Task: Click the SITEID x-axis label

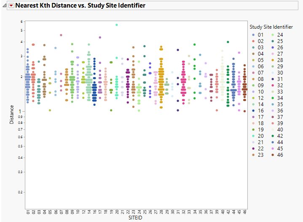Action: coord(135,218)
